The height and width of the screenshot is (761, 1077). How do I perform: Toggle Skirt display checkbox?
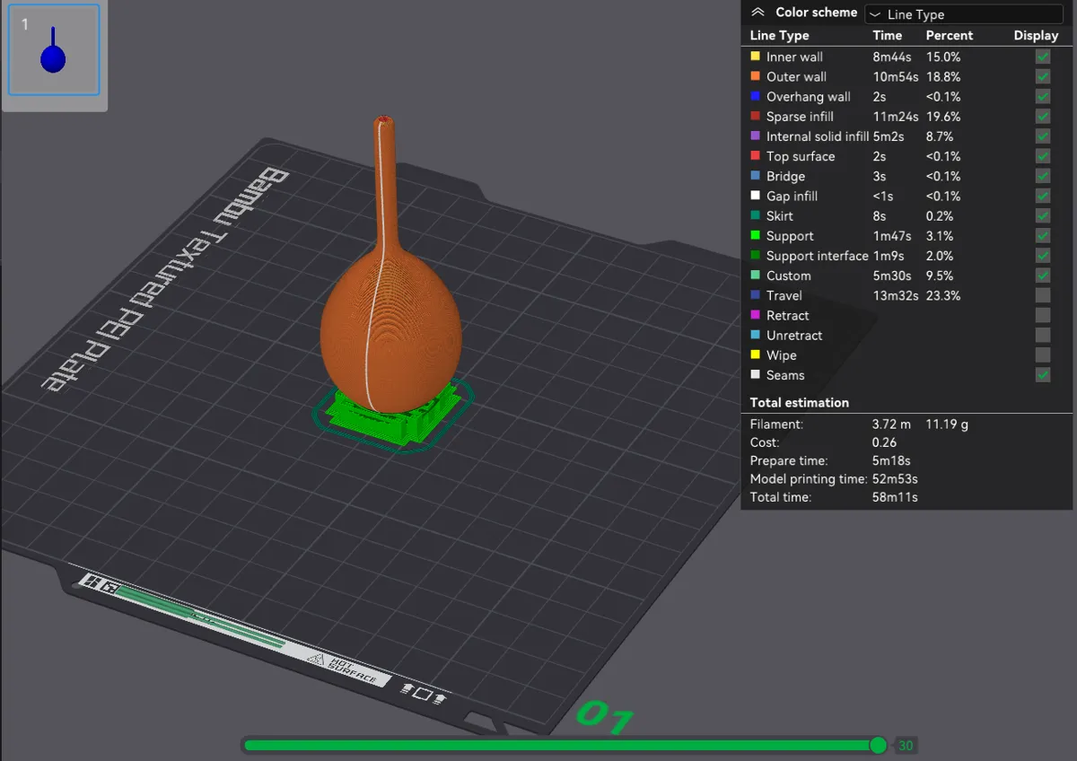coord(1043,215)
